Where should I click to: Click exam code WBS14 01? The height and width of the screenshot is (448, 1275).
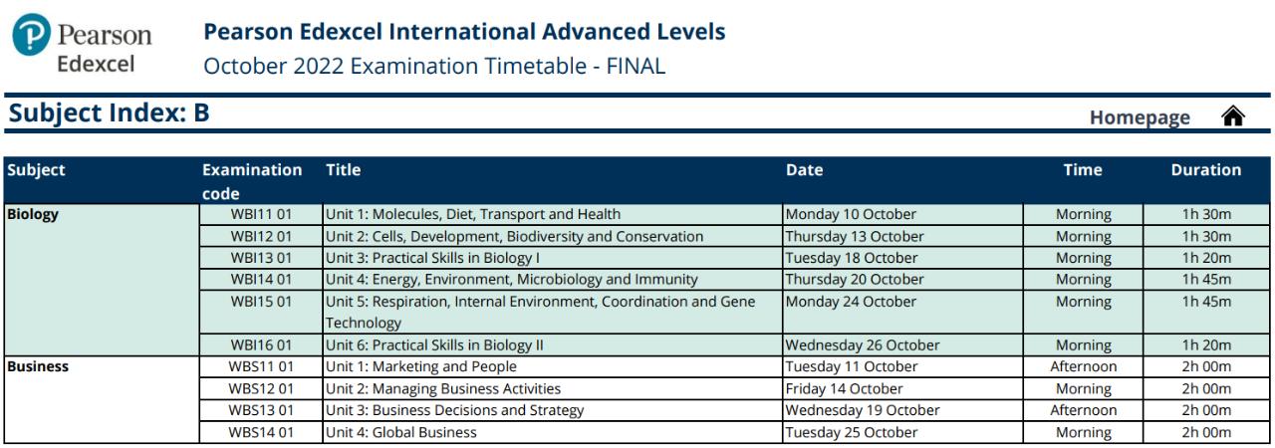pos(261,432)
